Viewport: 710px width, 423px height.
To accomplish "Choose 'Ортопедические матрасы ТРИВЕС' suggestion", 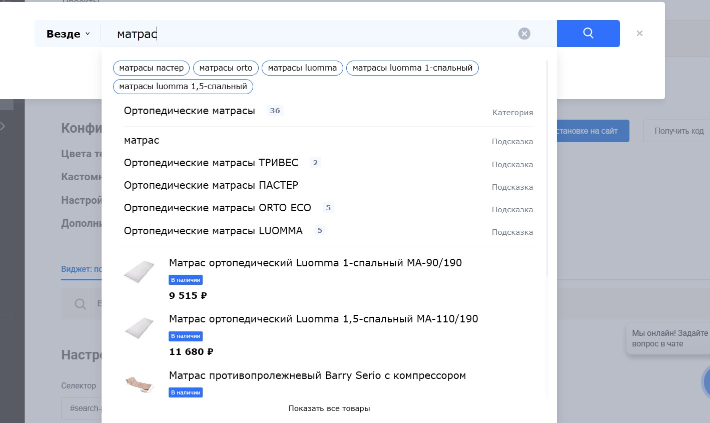I will click(211, 163).
